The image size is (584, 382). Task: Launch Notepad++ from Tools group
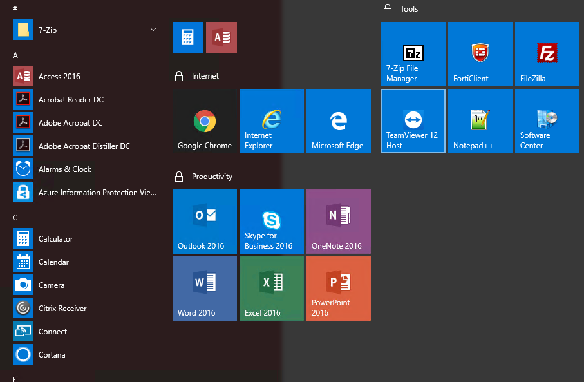click(x=480, y=121)
